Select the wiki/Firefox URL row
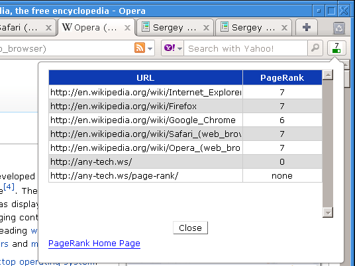This screenshot has height=266, width=355. [146, 106]
